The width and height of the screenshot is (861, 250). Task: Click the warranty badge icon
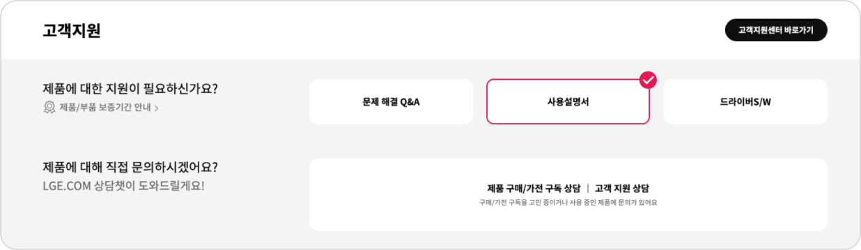click(49, 108)
